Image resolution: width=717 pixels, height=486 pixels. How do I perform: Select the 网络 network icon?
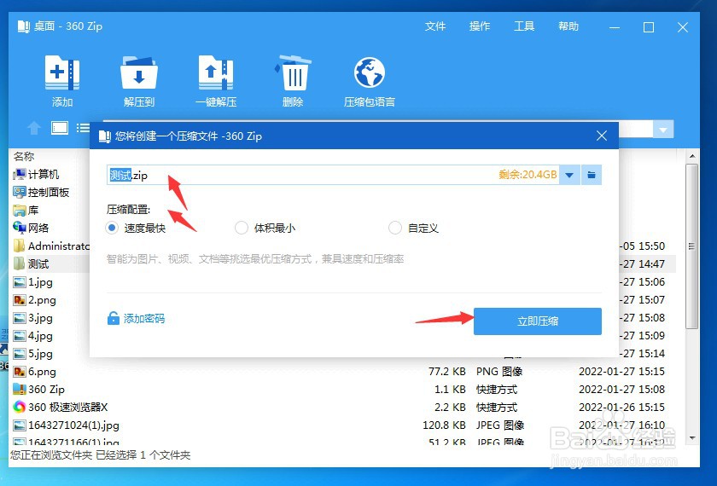tap(19, 228)
